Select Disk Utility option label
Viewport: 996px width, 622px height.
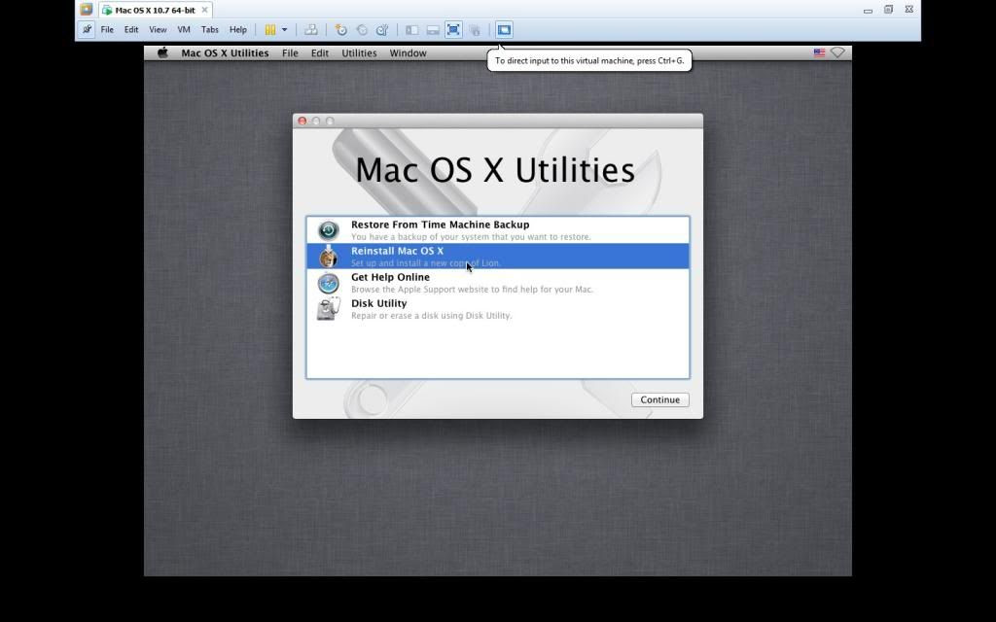(x=378, y=303)
